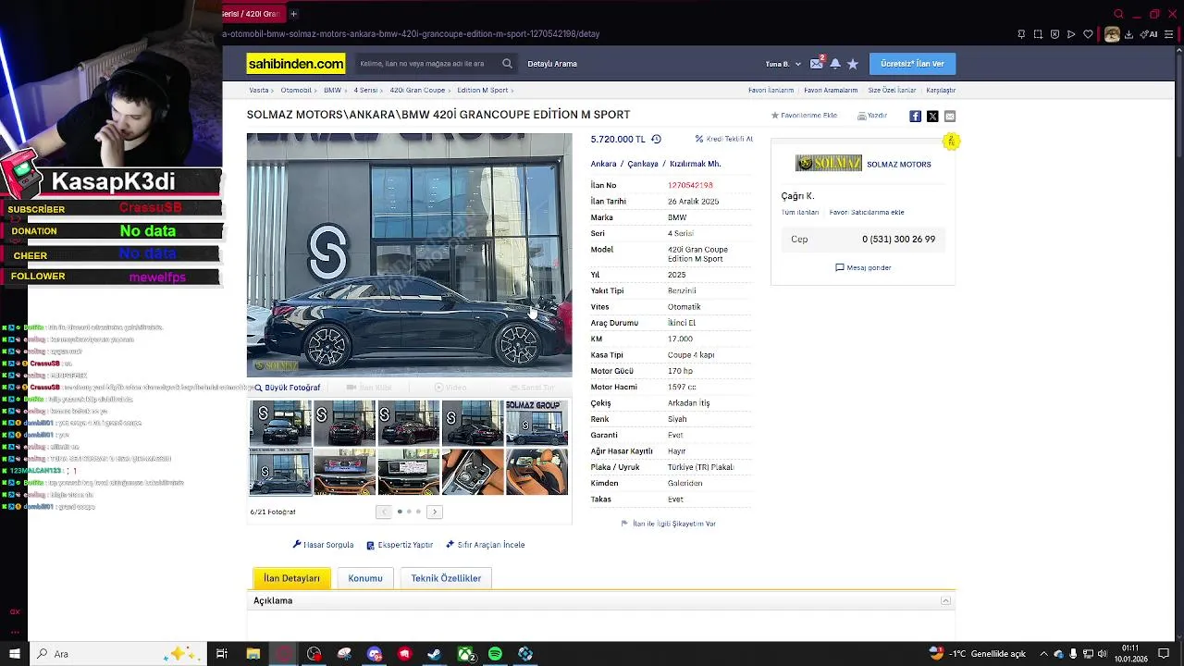The height and width of the screenshot is (666, 1184).
Task: Click the browser heart bookmark icon
Action: [1088, 34]
